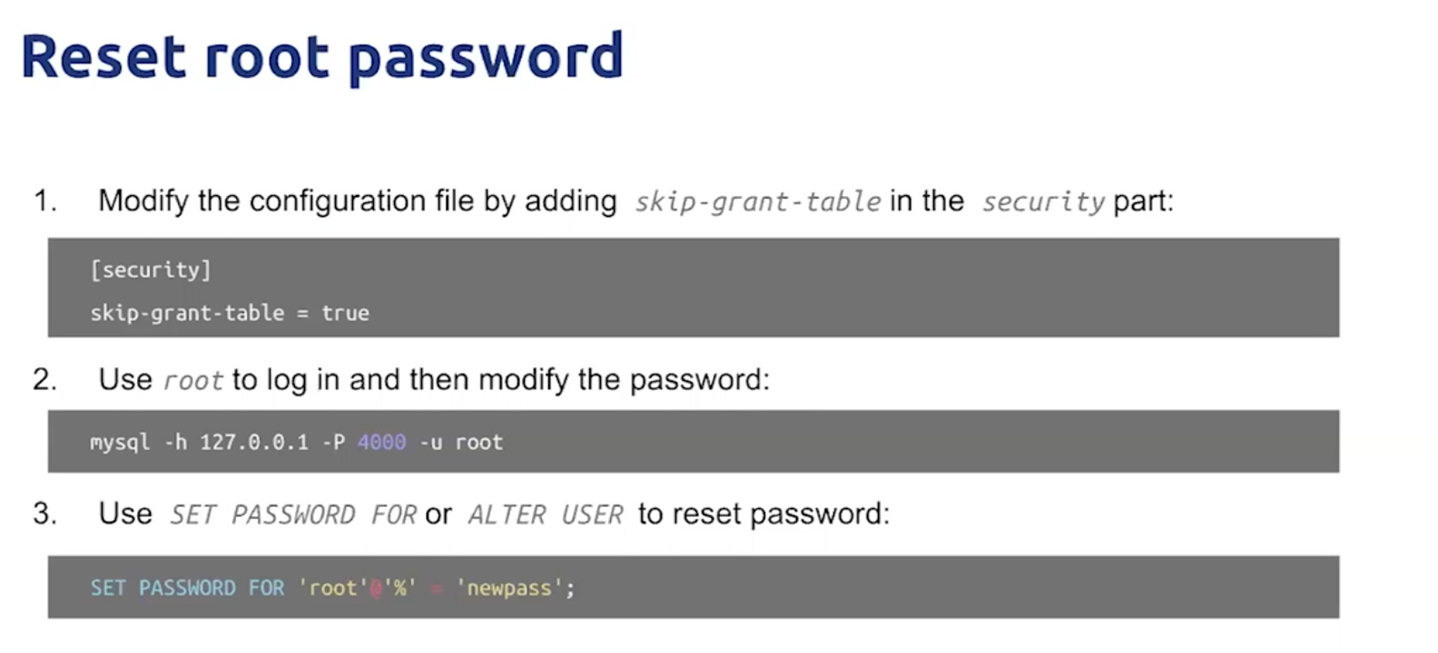Click the IP address 127.0.0.1

click(254, 442)
